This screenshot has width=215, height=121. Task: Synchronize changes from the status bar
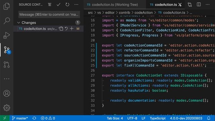tap(34, 118)
